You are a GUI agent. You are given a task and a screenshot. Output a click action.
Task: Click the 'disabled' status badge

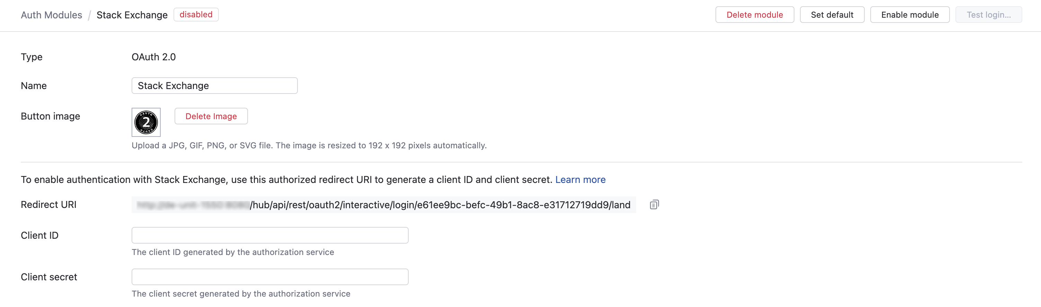click(x=196, y=15)
